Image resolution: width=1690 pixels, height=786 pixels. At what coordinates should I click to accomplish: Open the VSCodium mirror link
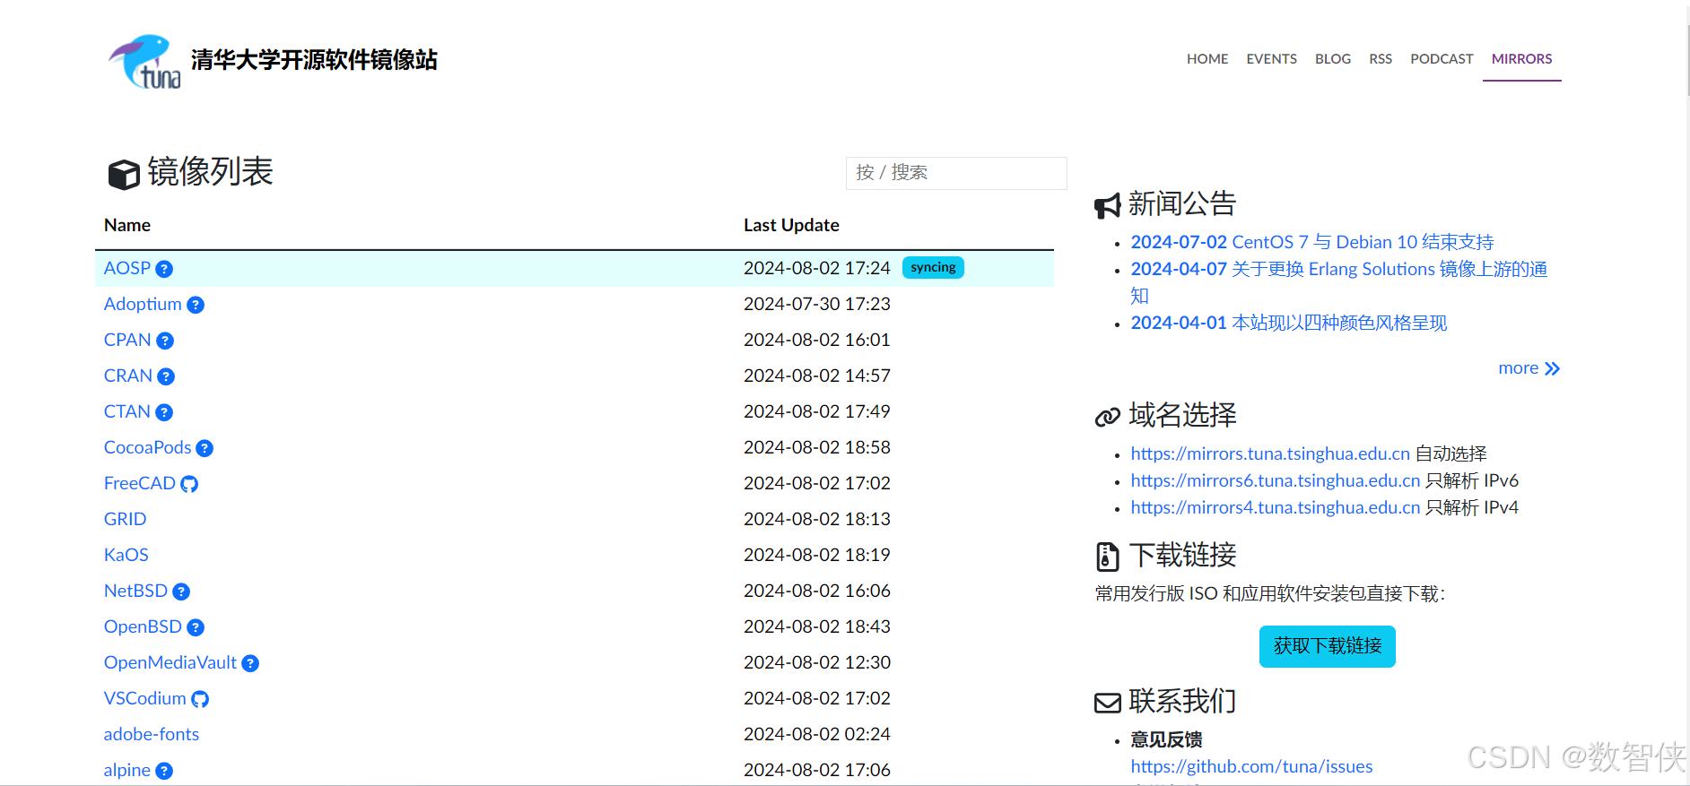click(145, 698)
